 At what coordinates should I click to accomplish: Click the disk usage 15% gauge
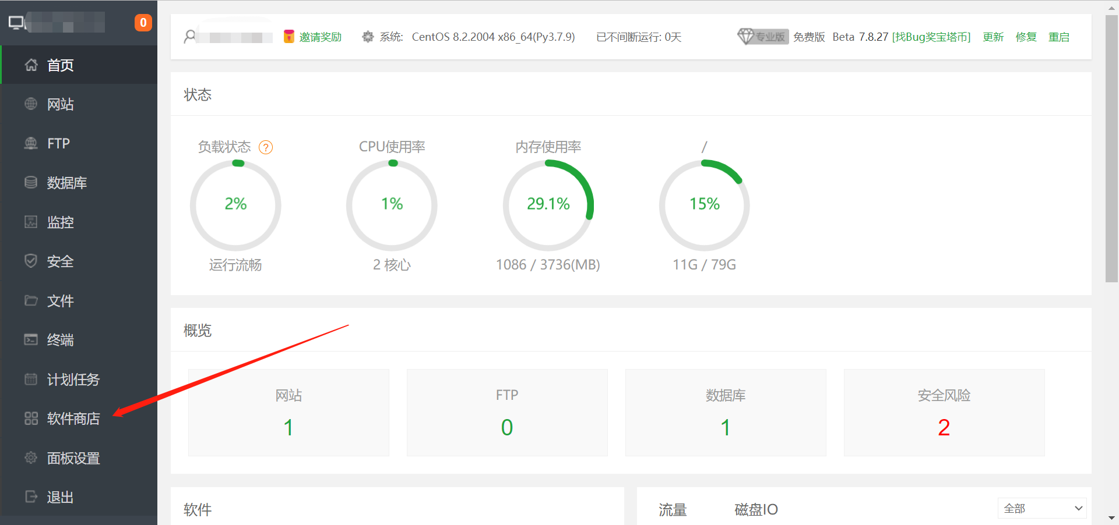click(x=704, y=205)
